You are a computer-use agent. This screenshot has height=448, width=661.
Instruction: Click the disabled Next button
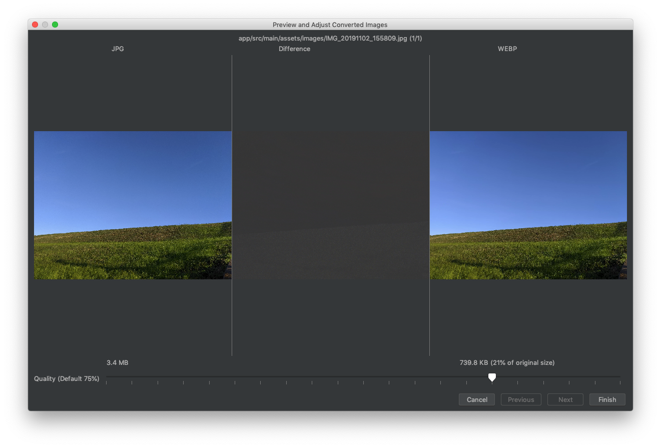565,399
